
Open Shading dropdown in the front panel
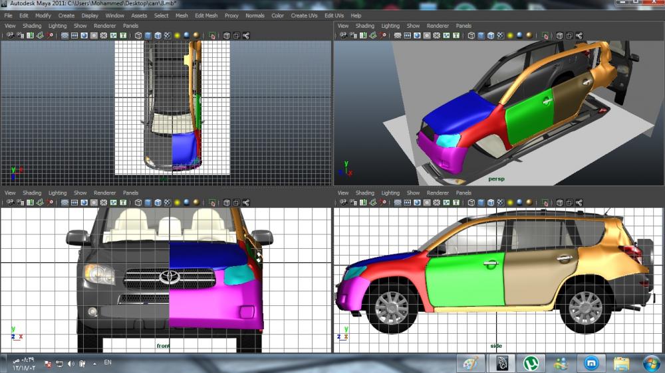tap(32, 193)
